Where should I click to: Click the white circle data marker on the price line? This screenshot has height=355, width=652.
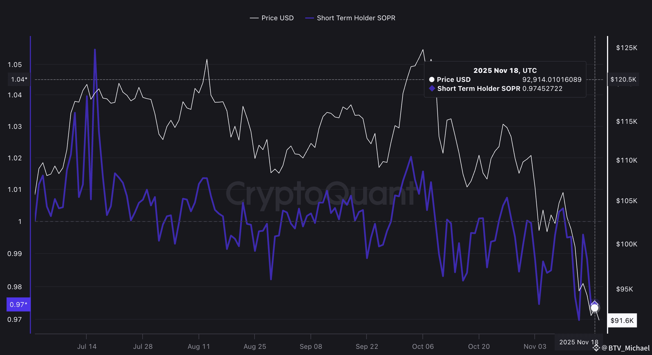tap(595, 308)
